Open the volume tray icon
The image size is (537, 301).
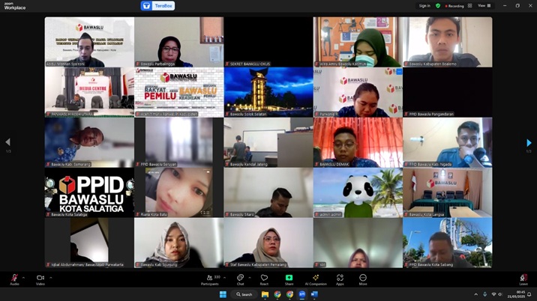click(x=500, y=294)
